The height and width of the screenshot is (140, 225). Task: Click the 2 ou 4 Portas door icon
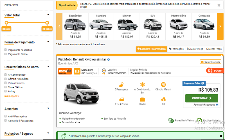[x=121, y=99]
